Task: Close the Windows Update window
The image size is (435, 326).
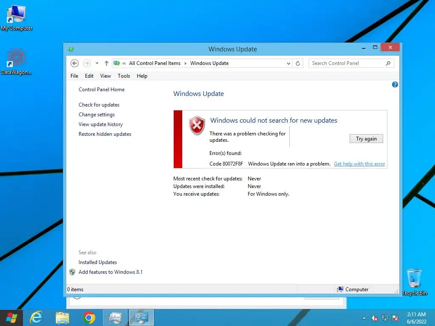Action: [390, 48]
